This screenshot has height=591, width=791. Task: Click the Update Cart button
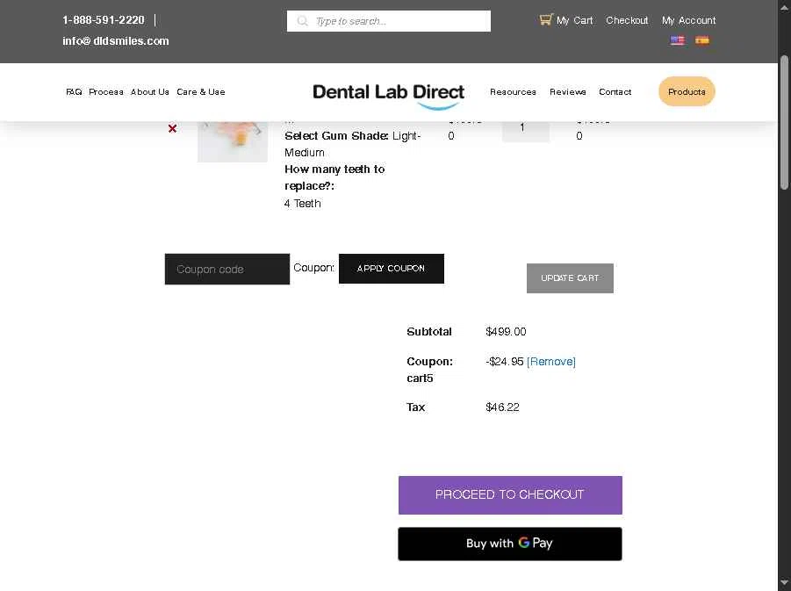(x=570, y=278)
